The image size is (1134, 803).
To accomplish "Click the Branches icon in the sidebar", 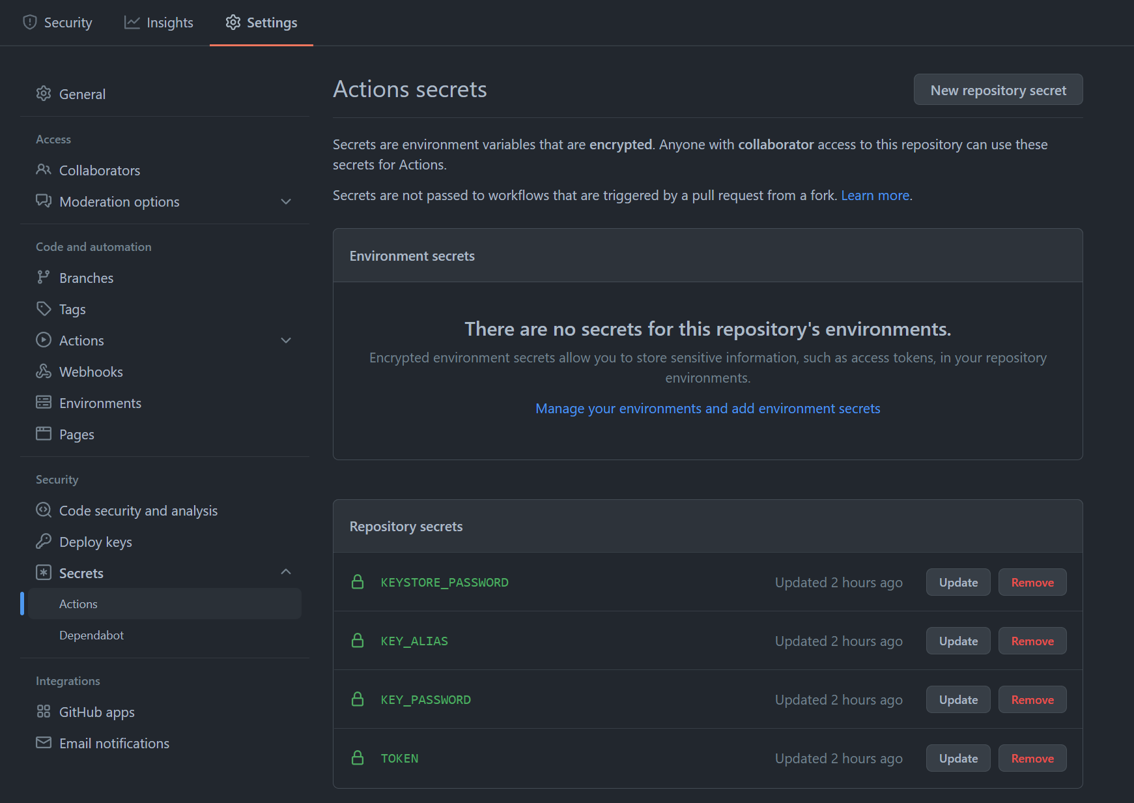I will tap(43, 277).
